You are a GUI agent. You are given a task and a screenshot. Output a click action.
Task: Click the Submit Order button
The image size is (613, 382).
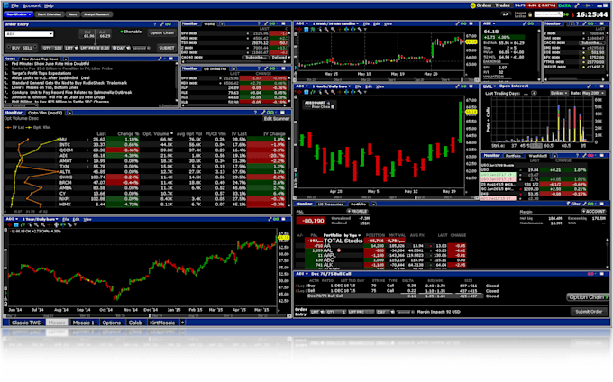(589, 312)
